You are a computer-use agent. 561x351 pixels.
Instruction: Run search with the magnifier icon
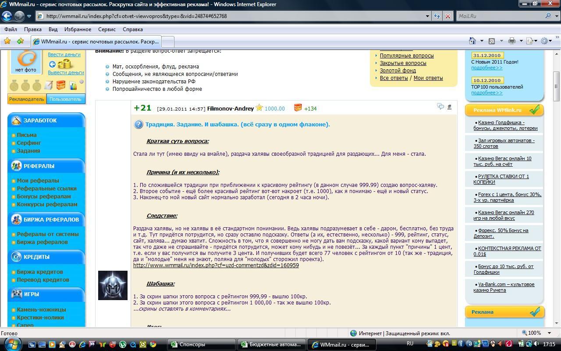[x=548, y=16]
